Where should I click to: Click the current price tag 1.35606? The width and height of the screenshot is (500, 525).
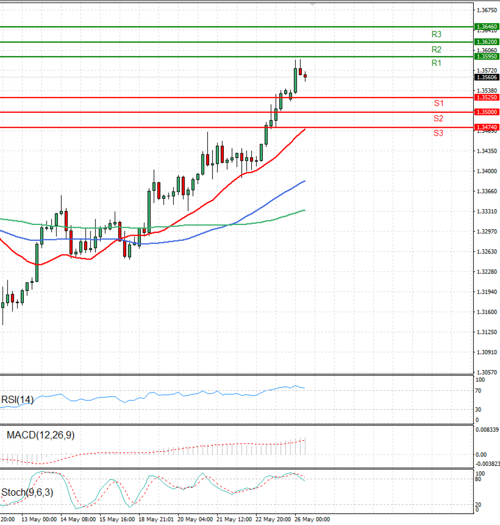pos(486,77)
